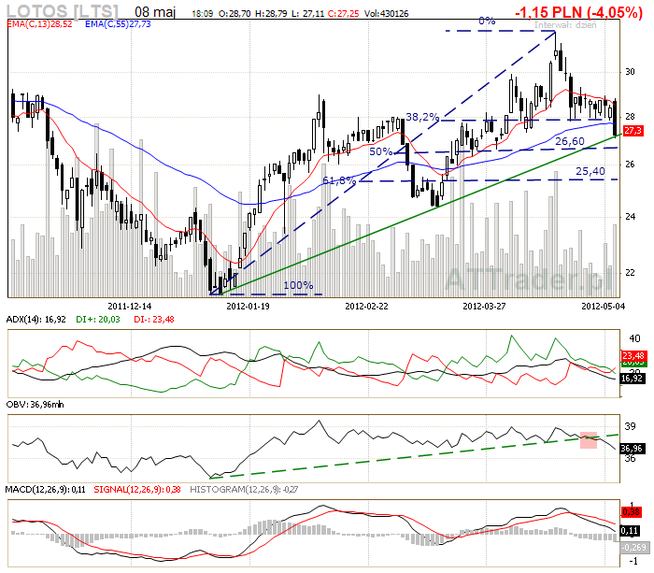654x573 pixels.
Task: Click the MACD(12,26,9): 0,11 label
Action: [46, 490]
